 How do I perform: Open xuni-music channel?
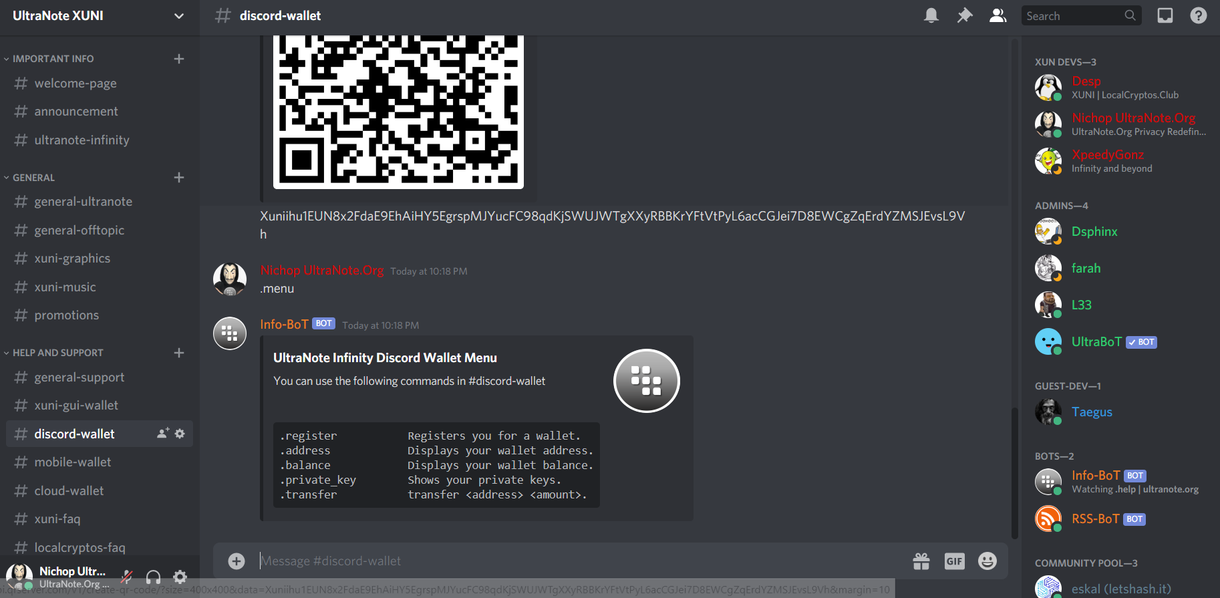tap(99, 287)
